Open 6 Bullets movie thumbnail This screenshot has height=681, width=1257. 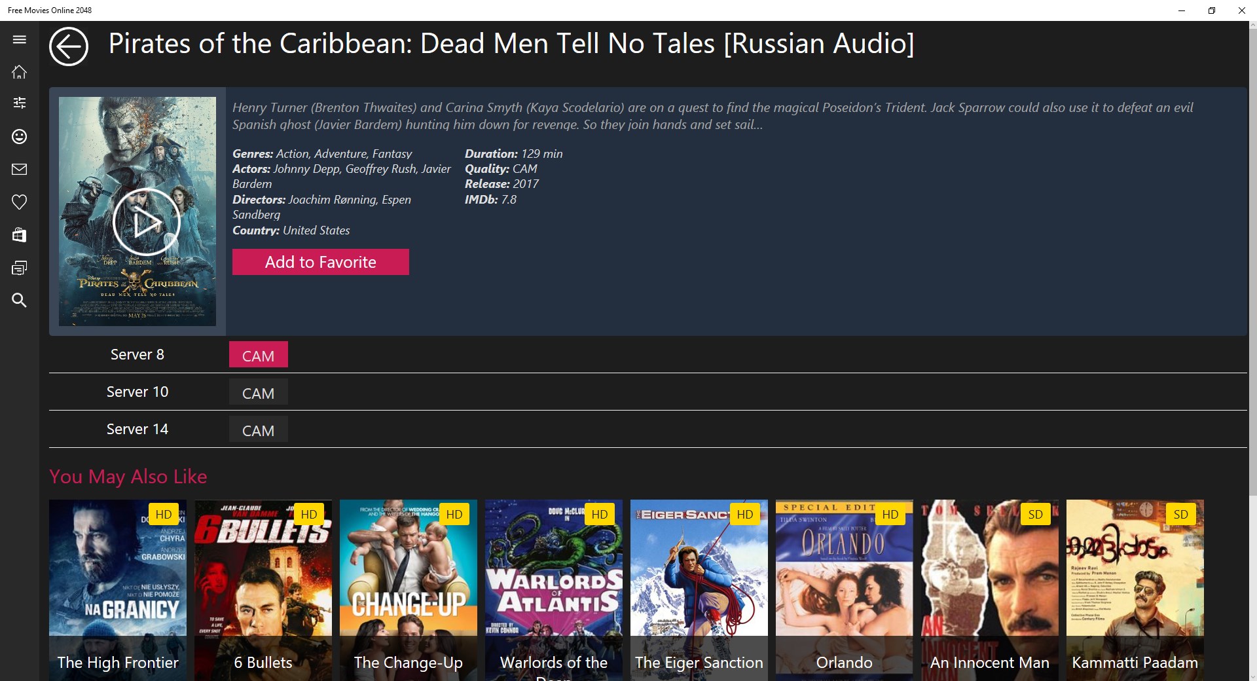tap(263, 591)
